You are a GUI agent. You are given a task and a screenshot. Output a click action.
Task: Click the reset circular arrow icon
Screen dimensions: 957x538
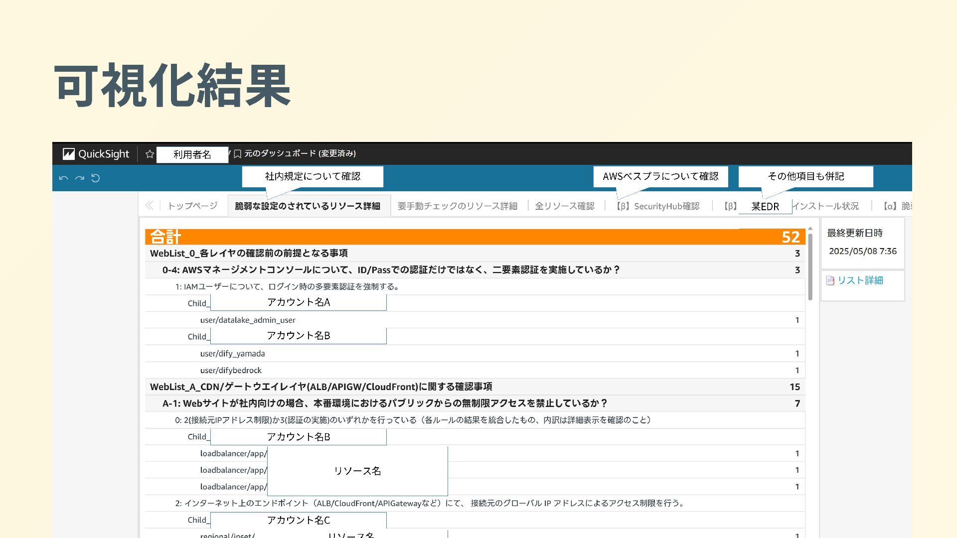coord(96,178)
